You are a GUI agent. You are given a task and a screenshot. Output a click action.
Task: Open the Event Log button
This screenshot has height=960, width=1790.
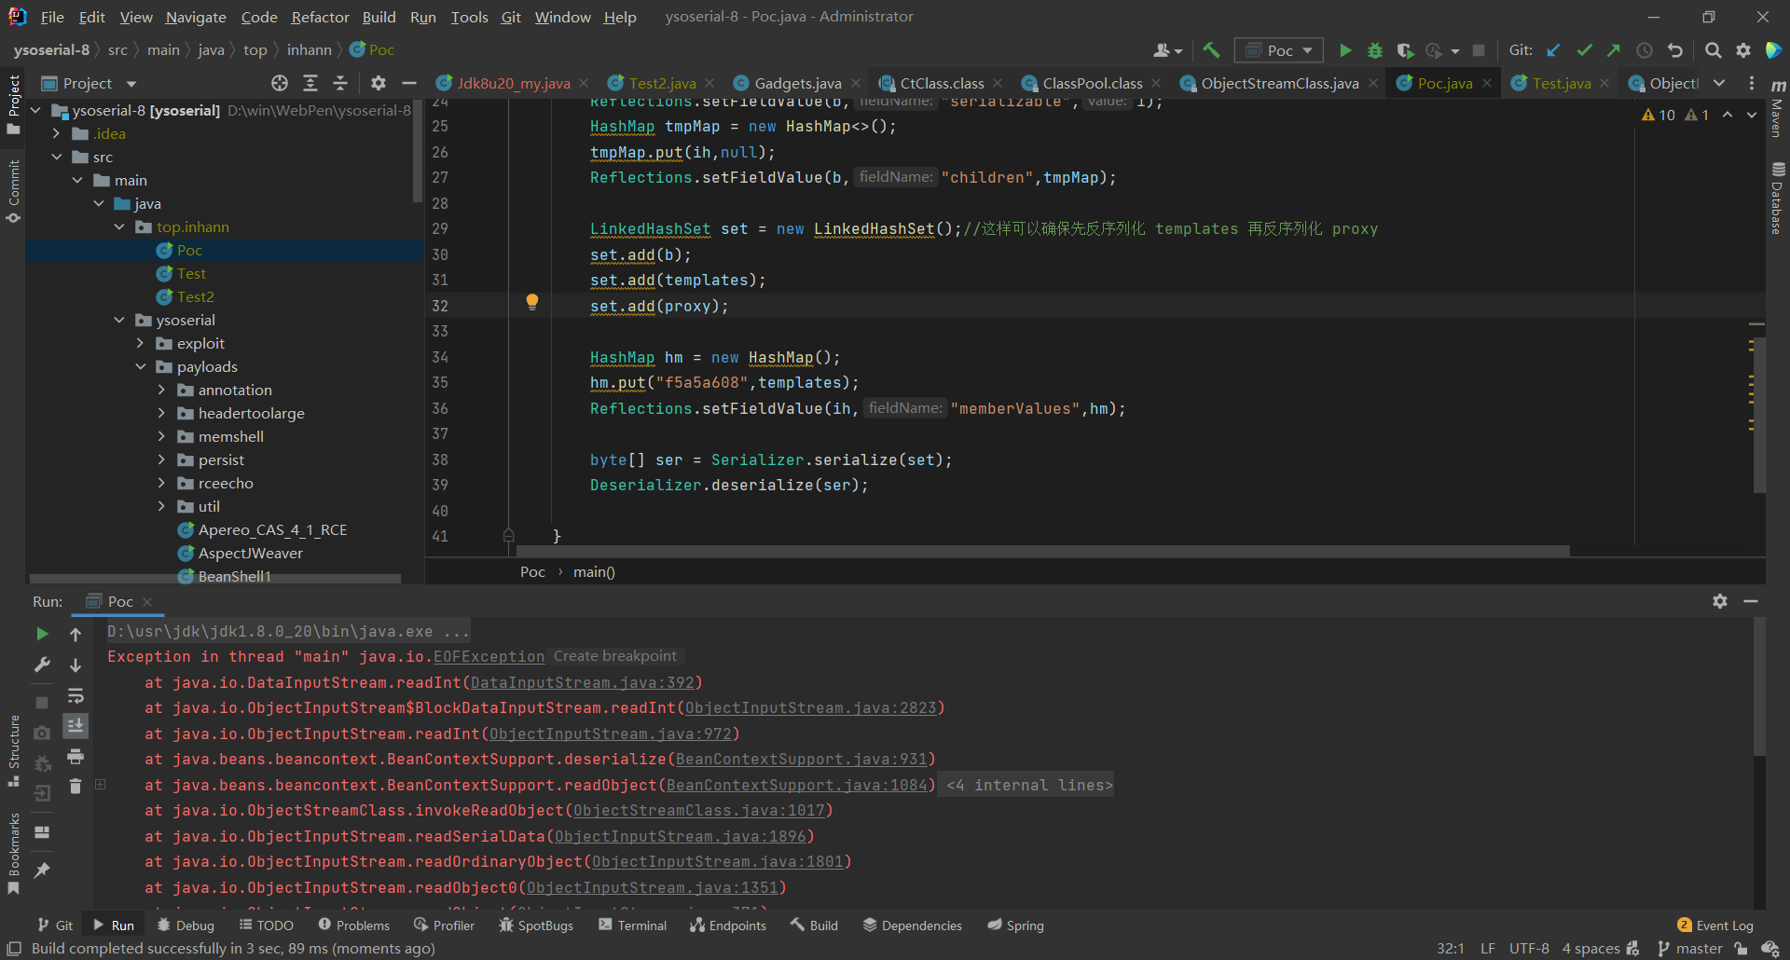(x=1715, y=926)
